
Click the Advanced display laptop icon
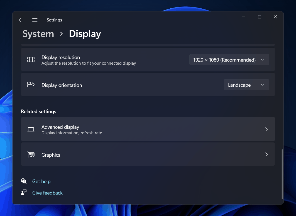[x=31, y=129]
